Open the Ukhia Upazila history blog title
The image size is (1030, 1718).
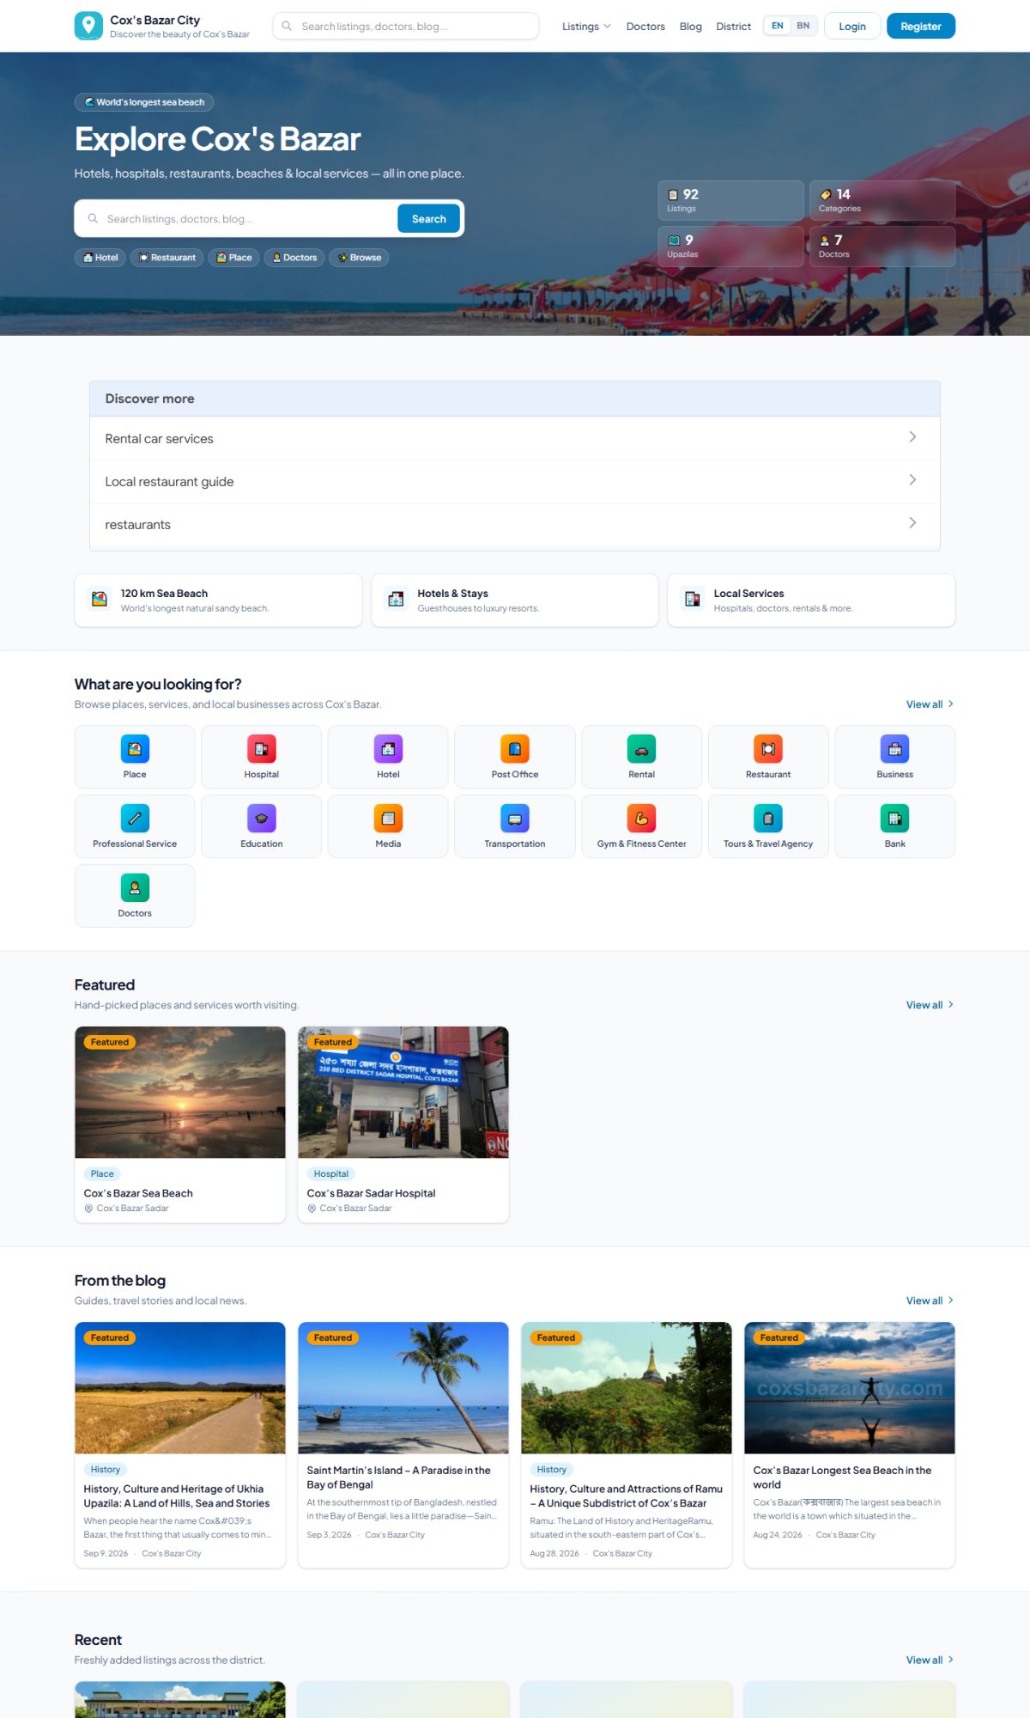(x=177, y=1496)
